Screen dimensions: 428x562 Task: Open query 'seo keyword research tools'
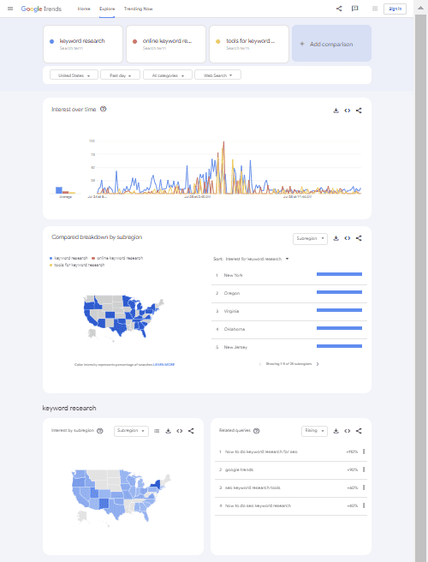253,487
